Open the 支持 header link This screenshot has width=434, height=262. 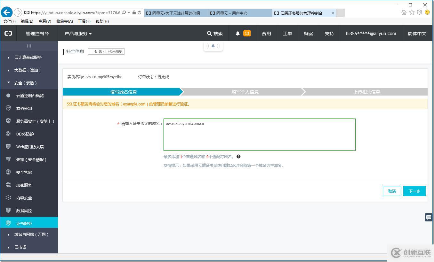point(329,34)
